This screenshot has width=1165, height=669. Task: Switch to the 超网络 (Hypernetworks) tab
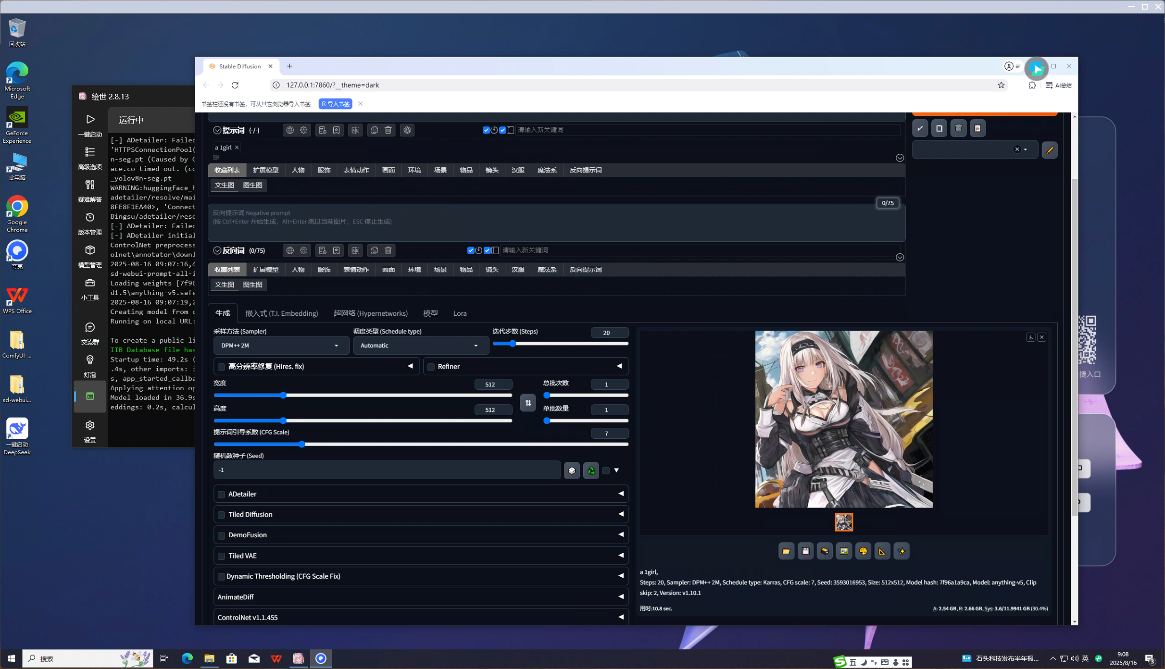pyautogui.click(x=371, y=313)
